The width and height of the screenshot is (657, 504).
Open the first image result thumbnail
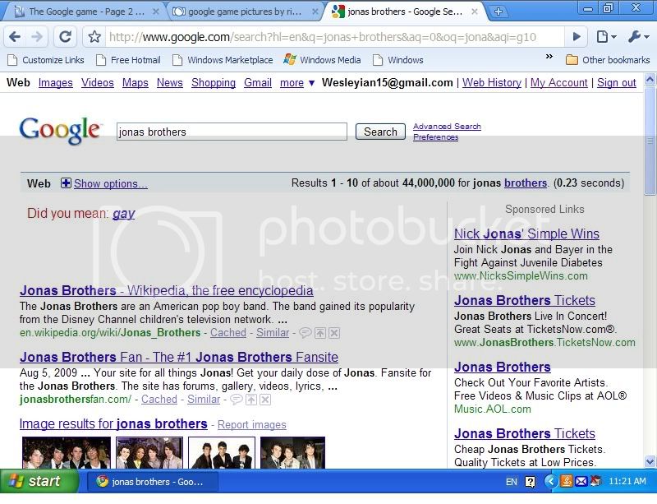coord(67,452)
